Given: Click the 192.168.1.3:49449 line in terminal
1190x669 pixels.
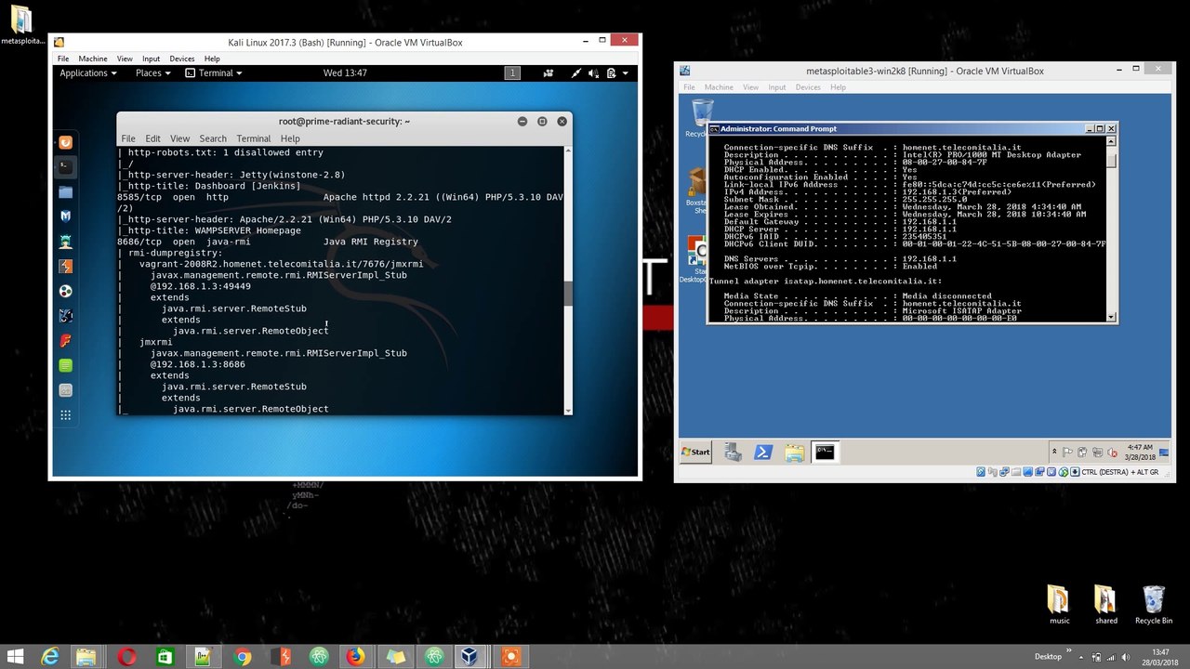Looking at the screenshot, I should 200,286.
